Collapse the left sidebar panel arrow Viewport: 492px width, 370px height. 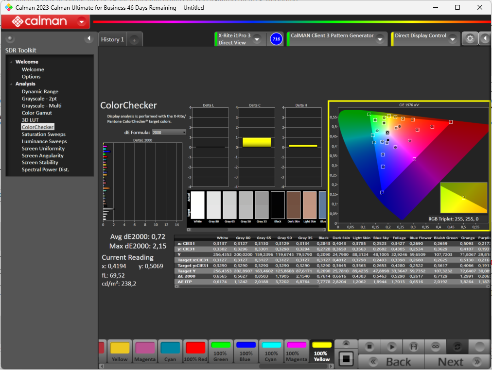click(x=89, y=38)
